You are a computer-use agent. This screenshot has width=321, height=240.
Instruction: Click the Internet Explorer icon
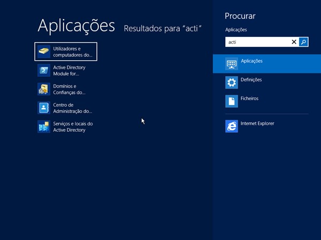click(x=232, y=126)
